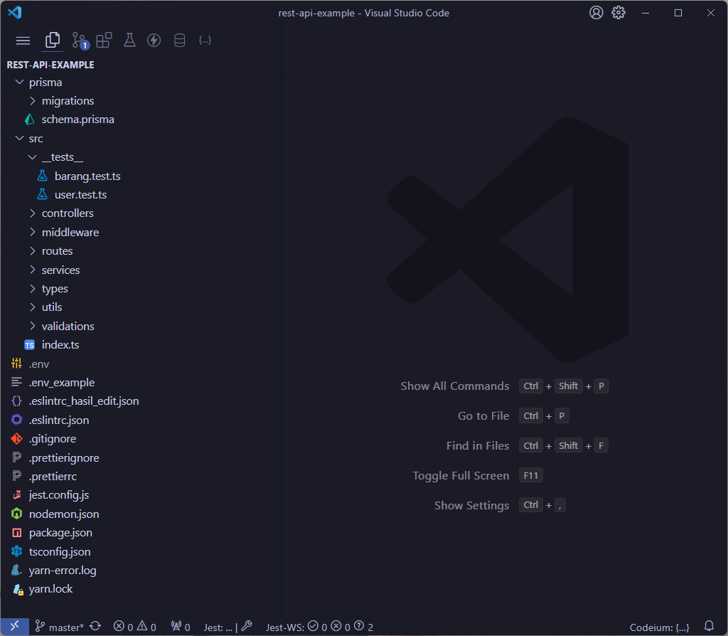Click the Toggle Full Screen label

pyautogui.click(x=461, y=475)
